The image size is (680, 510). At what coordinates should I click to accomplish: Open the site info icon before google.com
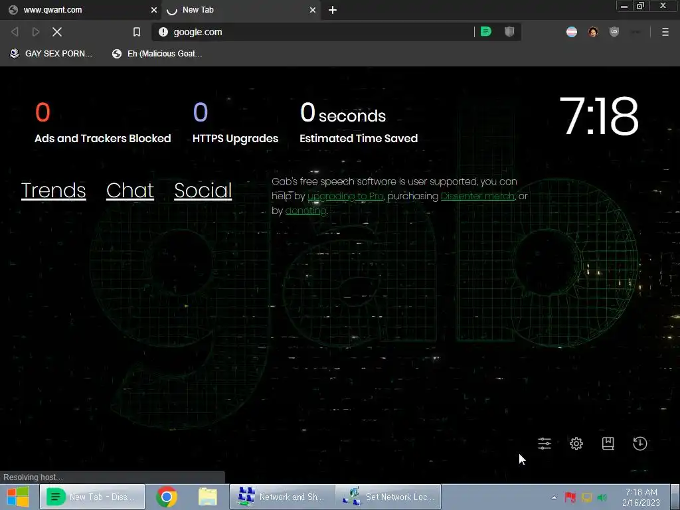[163, 32]
